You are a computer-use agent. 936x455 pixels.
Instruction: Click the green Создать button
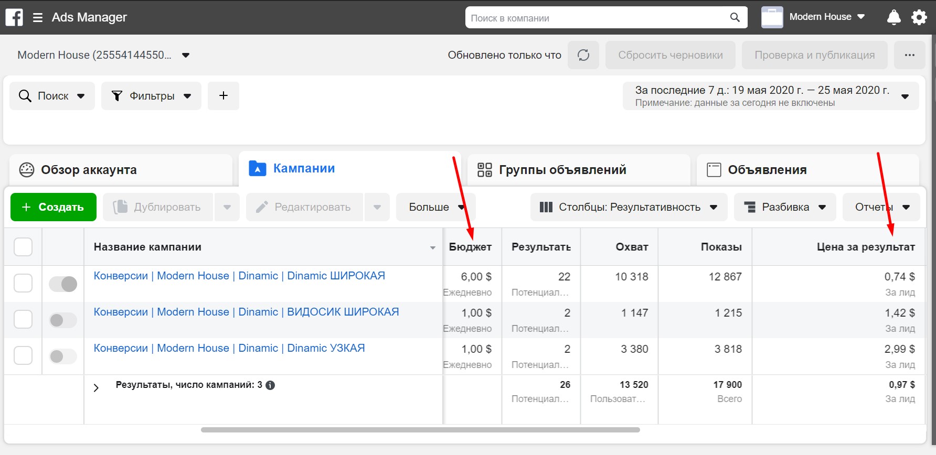[54, 207]
